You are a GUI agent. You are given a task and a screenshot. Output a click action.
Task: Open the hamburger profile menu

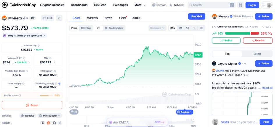[x=267, y=5]
